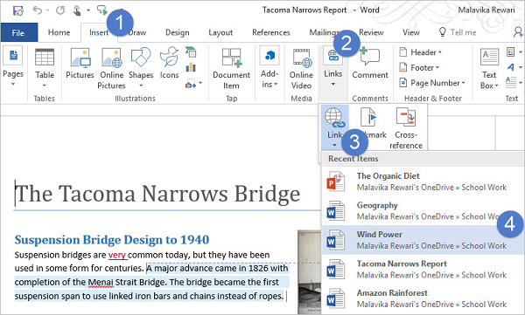525x315 pixels.
Task: Expand the arrow below Link
Action: tap(334, 145)
